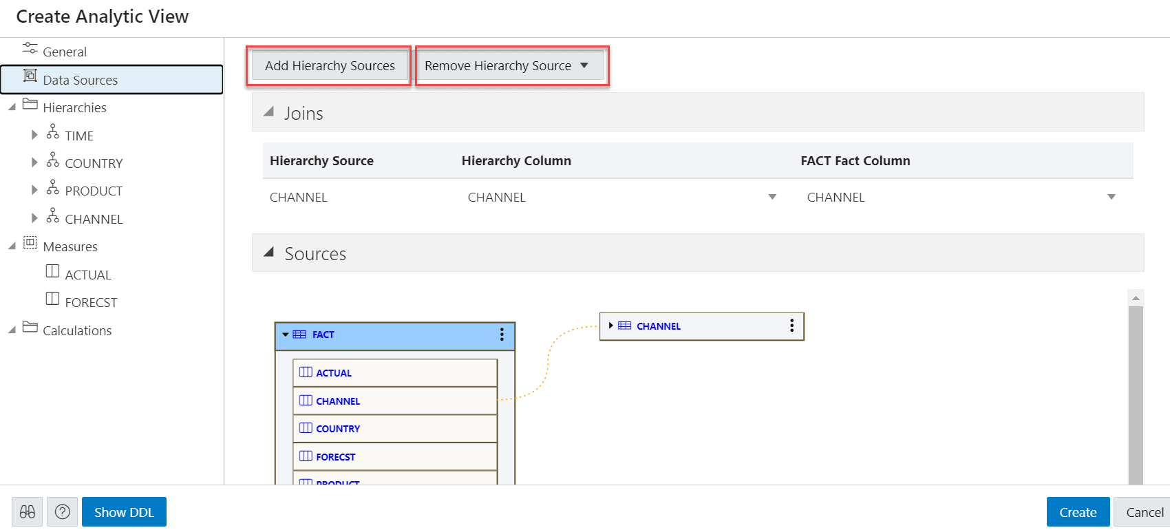The height and width of the screenshot is (530, 1170).
Task: Collapse the Sources section
Action: click(269, 253)
